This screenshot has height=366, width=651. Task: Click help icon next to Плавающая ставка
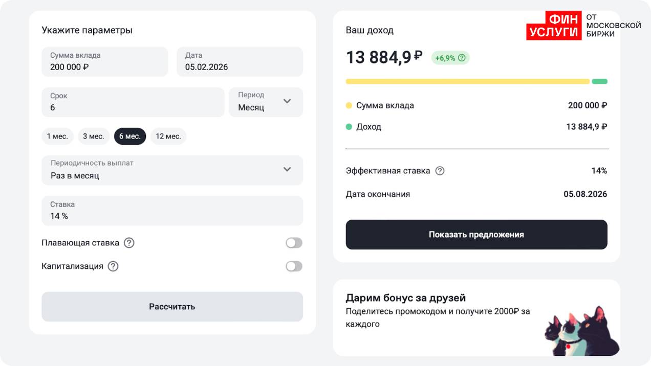[x=129, y=243]
